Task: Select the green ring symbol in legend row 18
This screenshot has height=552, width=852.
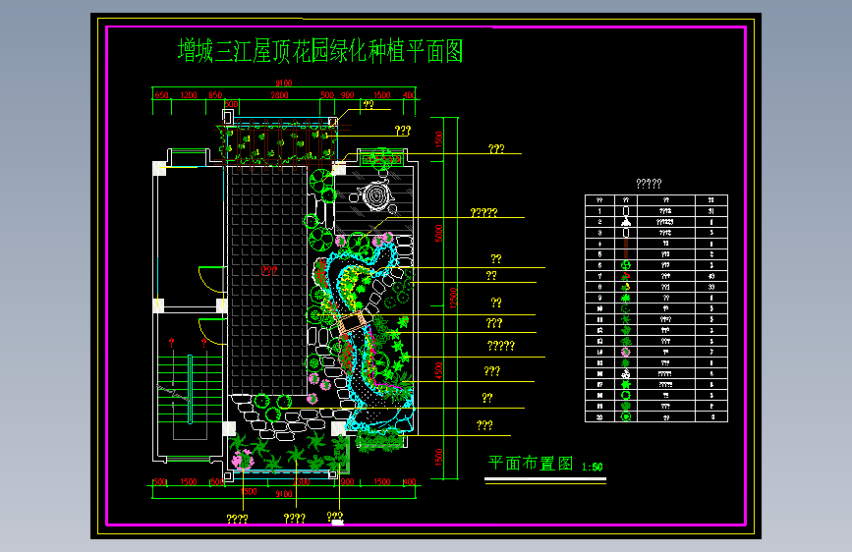Action: click(x=626, y=396)
